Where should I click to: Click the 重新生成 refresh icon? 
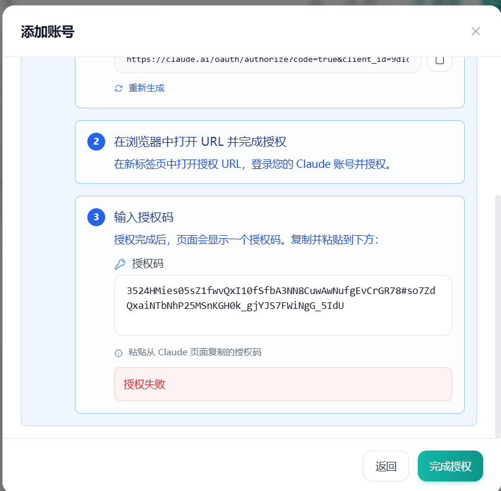tap(118, 88)
